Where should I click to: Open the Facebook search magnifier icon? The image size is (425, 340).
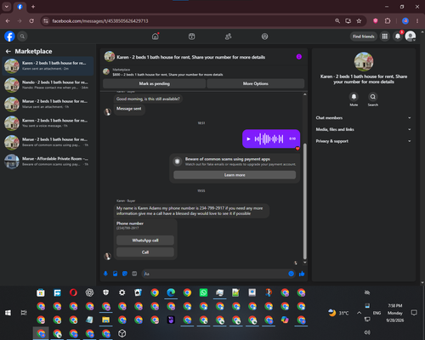pos(22,37)
